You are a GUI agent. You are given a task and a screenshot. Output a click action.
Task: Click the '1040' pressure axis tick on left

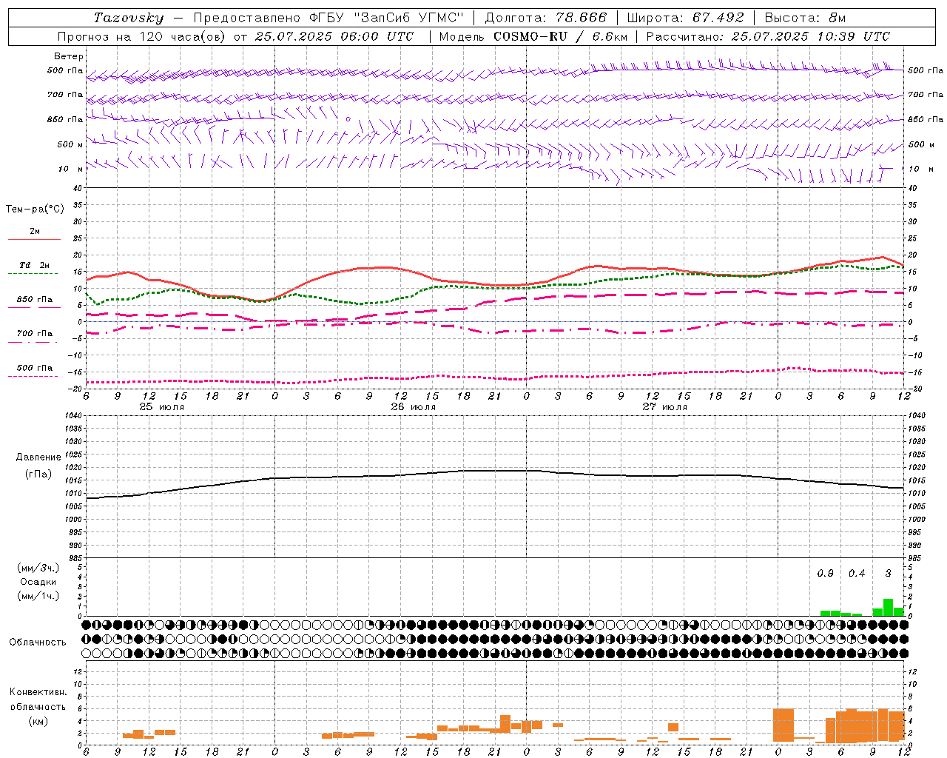pyautogui.click(x=73, y=416)
